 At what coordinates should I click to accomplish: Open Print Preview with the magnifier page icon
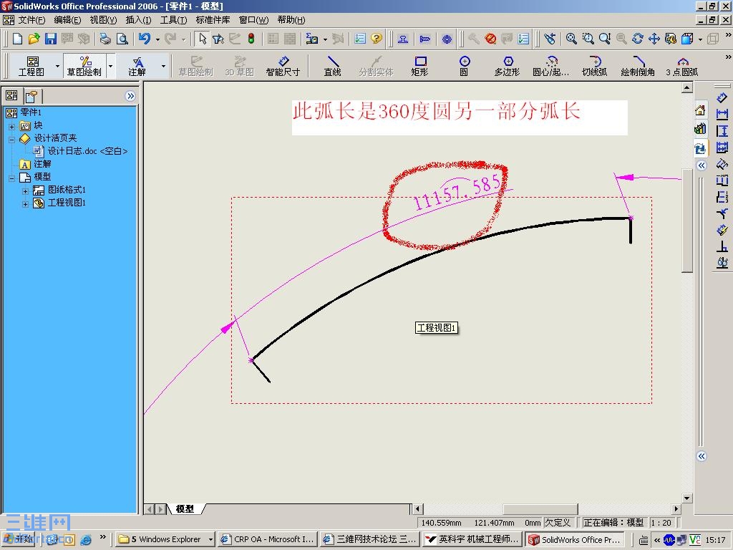tap(122, 39)
